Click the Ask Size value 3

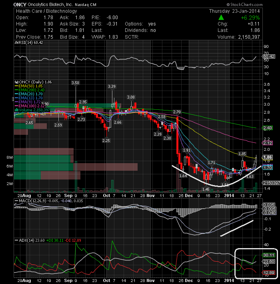83,24
